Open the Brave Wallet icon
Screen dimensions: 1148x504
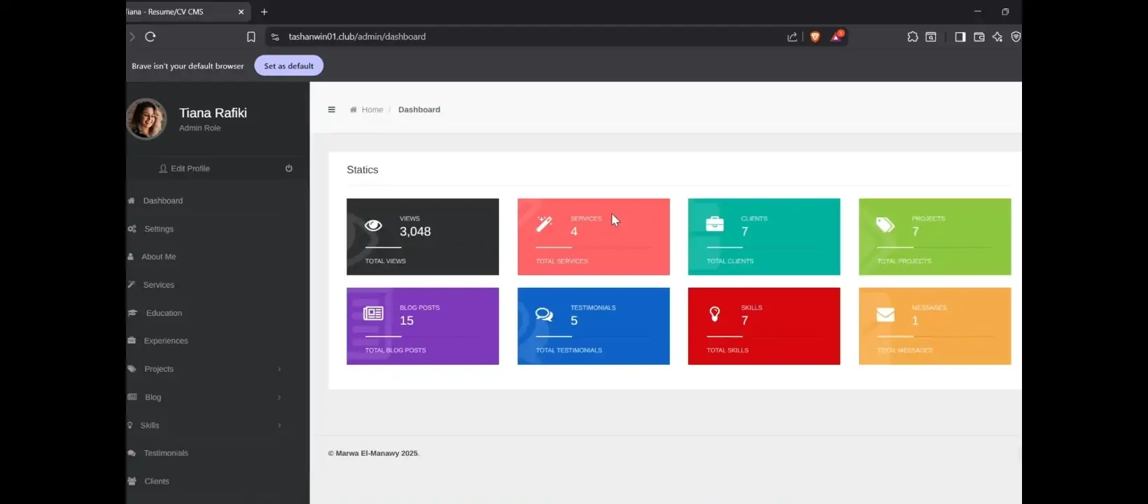tap(979, 37)
